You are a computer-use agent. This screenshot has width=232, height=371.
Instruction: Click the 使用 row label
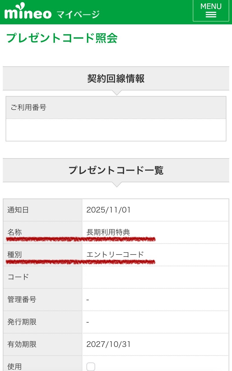(x=15, y=367)
